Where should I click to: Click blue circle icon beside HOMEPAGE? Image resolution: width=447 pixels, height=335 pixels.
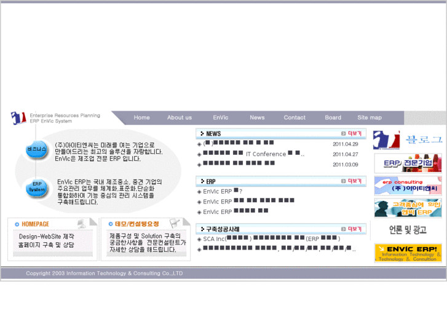tap(17, 224)
